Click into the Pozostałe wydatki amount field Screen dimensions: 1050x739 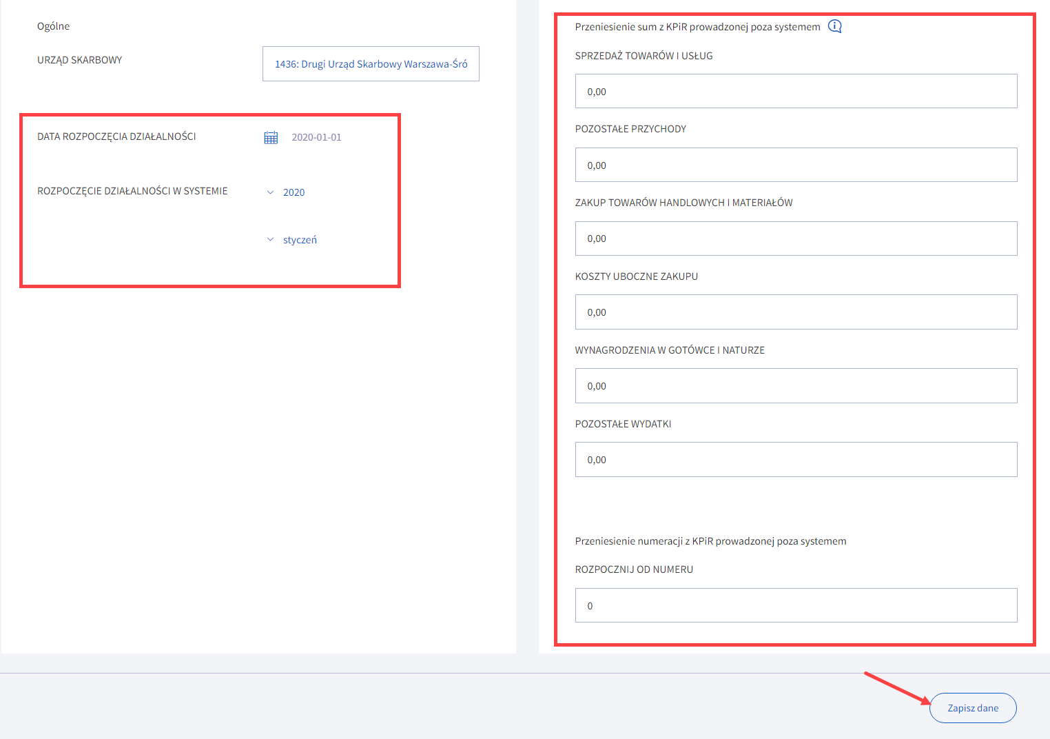(x=796, y=460)
